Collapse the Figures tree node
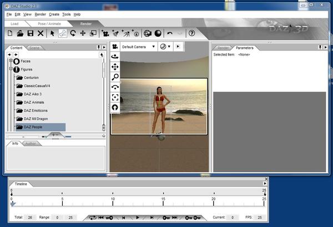The width and height of the screenshot is (333, 227). [11, 69]
